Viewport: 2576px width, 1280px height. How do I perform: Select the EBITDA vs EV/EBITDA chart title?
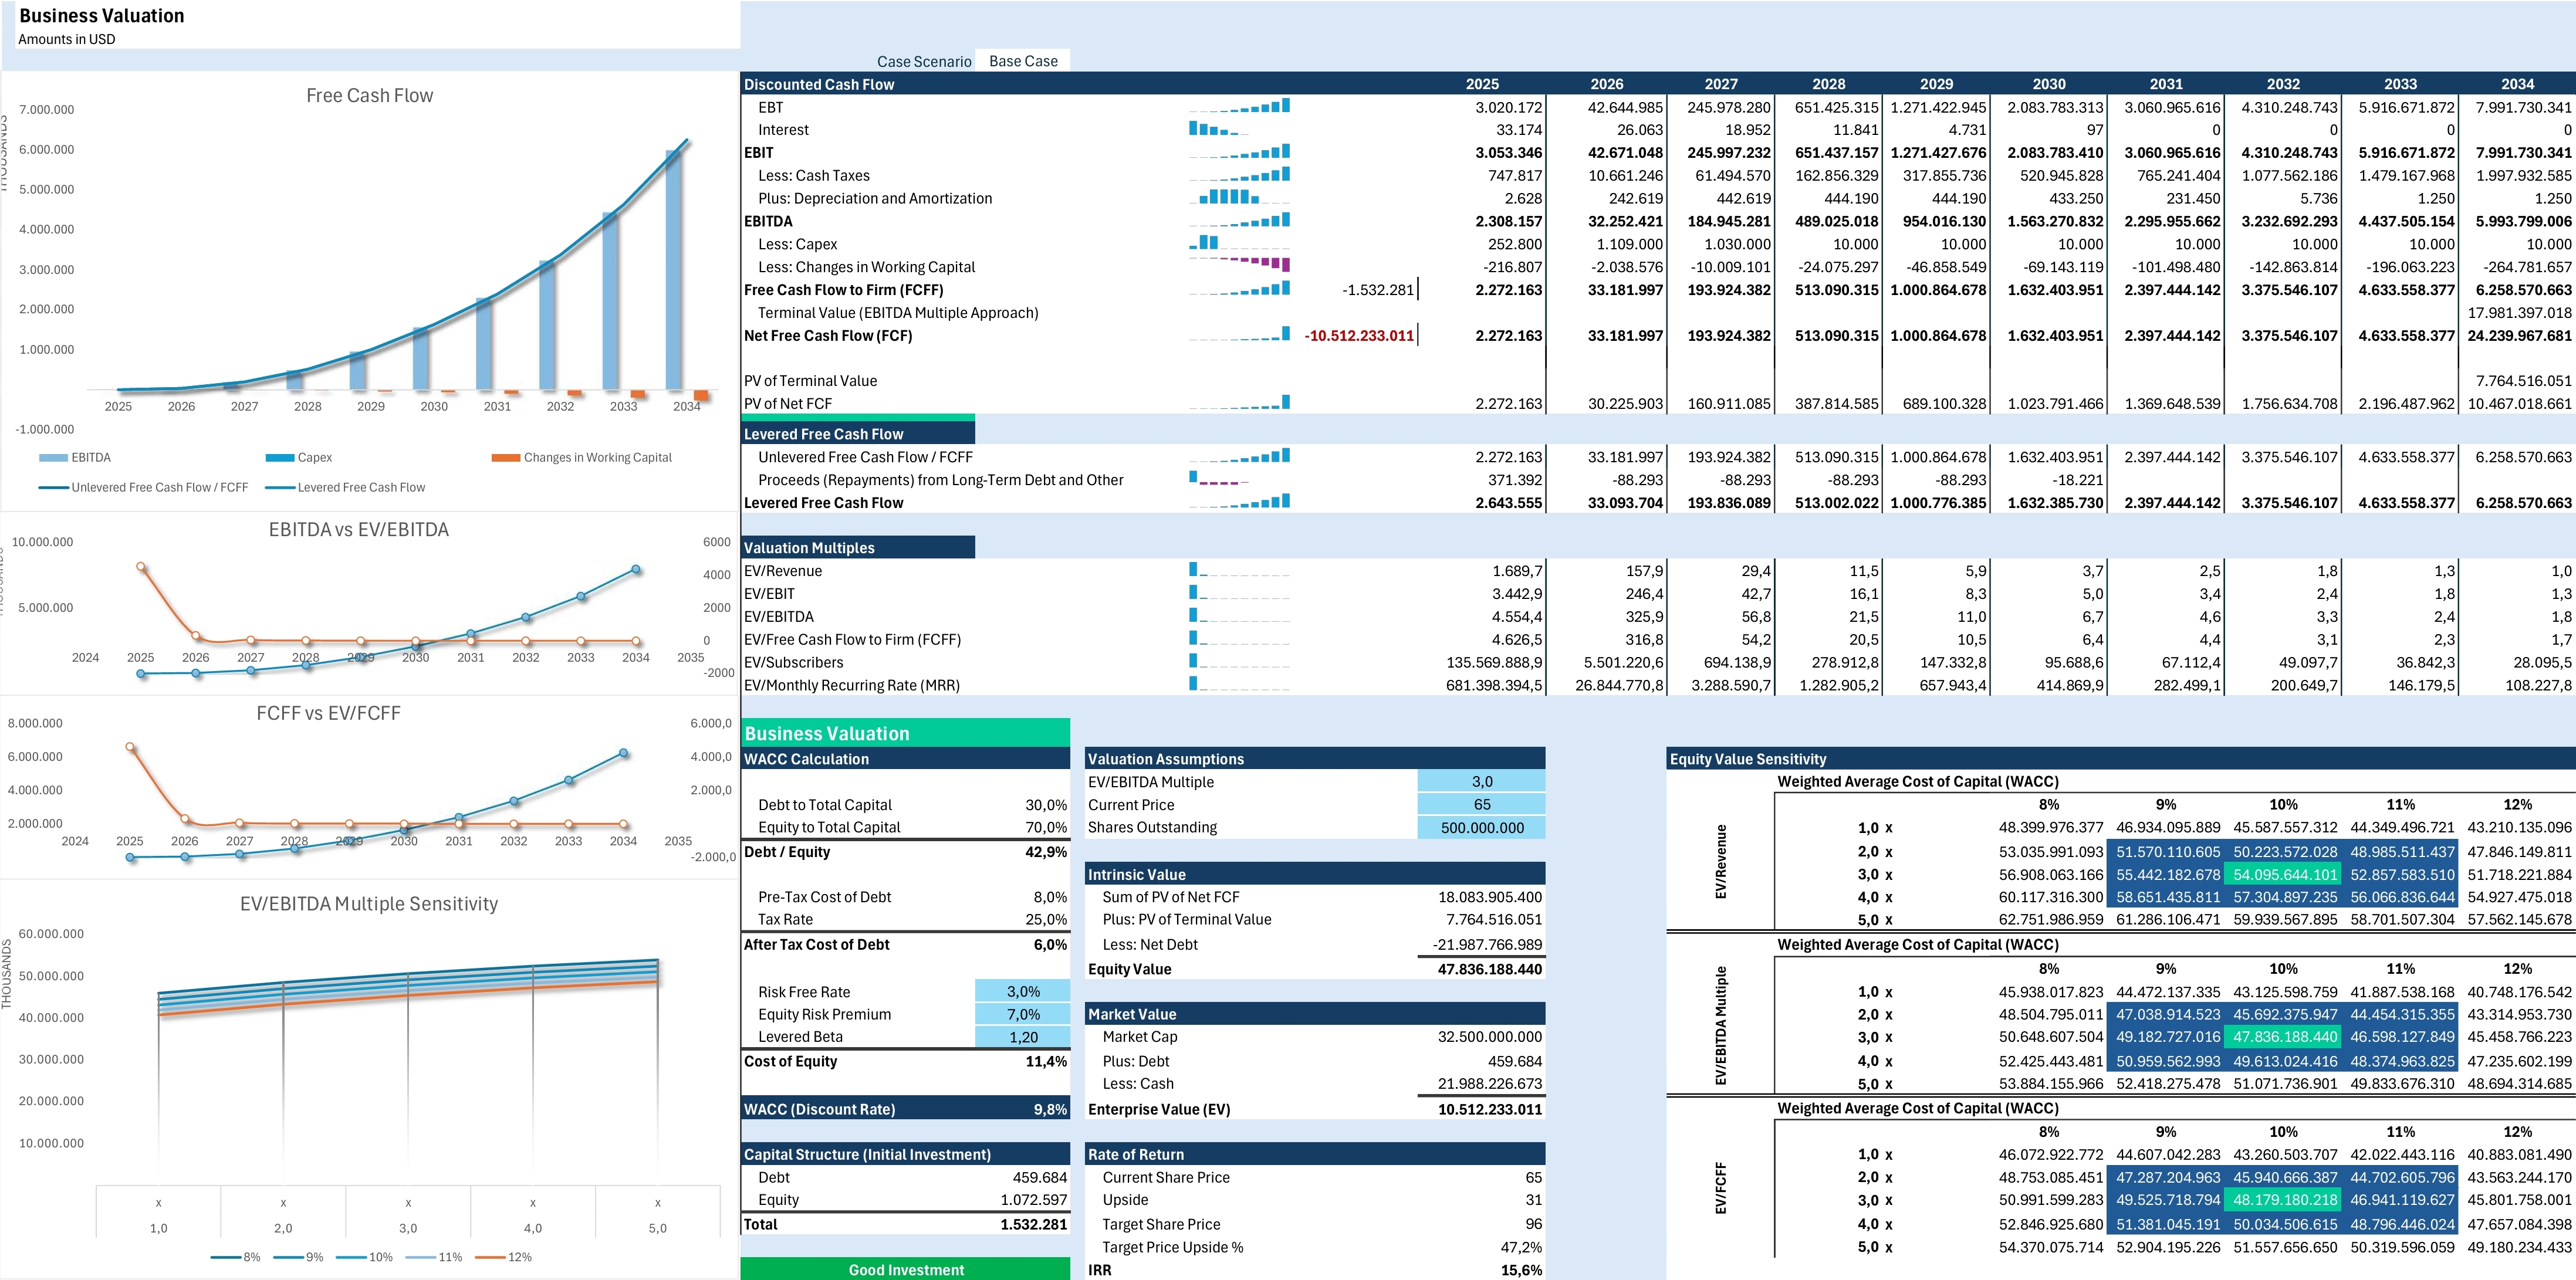[x=358, y=530]
